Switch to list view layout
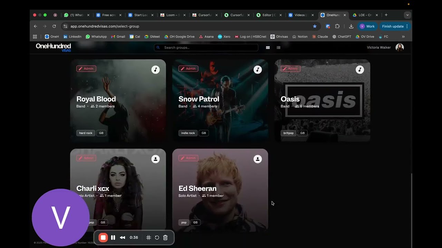The image size is (442, 248). (x=278, y=48)
